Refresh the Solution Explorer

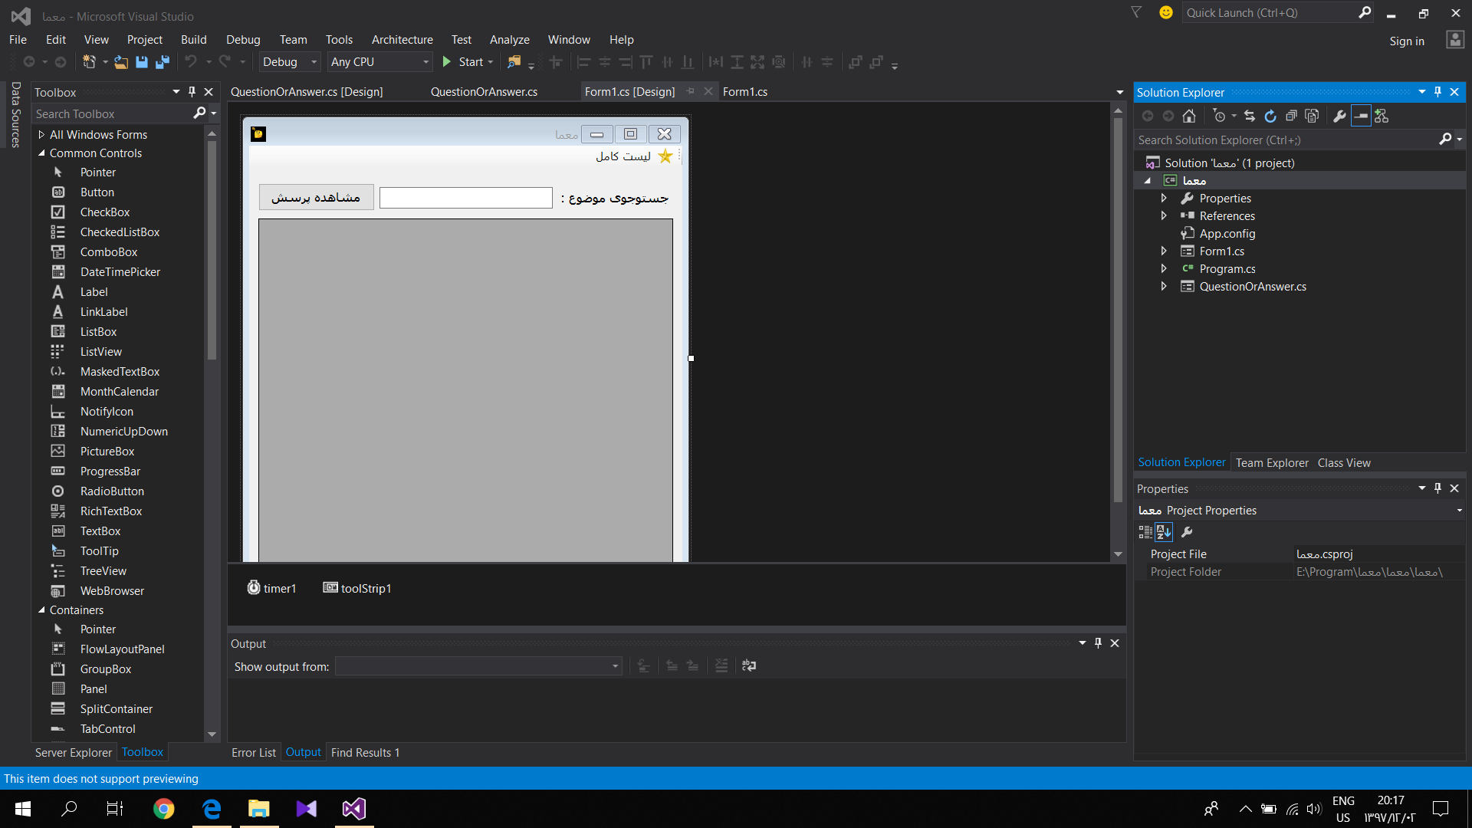pos(1270,116)
